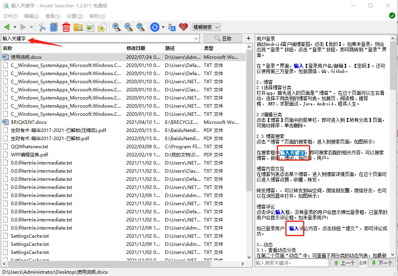Open the 模糊搜索 search mode dropdown
The width and height of the screenshot is (398, 276).
206,27
